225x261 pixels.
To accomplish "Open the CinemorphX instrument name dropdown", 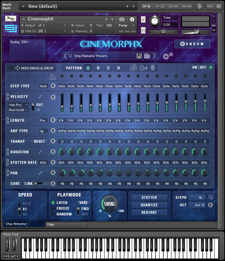I will tap(24, 19).
